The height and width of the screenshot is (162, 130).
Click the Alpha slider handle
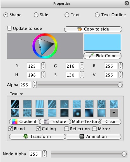pyautogui.click(x=120, y=85)
